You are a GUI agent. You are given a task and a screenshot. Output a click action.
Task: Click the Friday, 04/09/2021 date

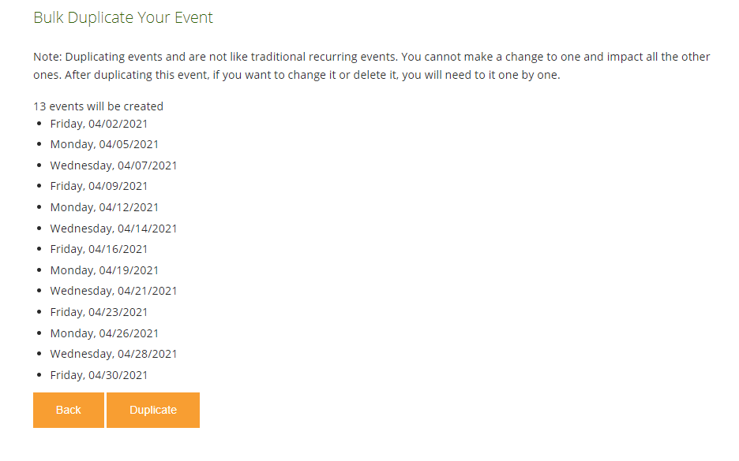point(99,186)
